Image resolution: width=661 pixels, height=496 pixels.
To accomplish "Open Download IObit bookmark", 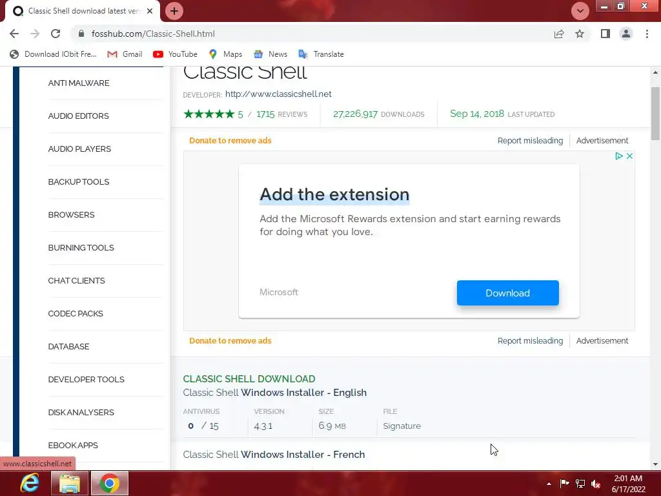I will pyautogui.click(x=54, y=54).
